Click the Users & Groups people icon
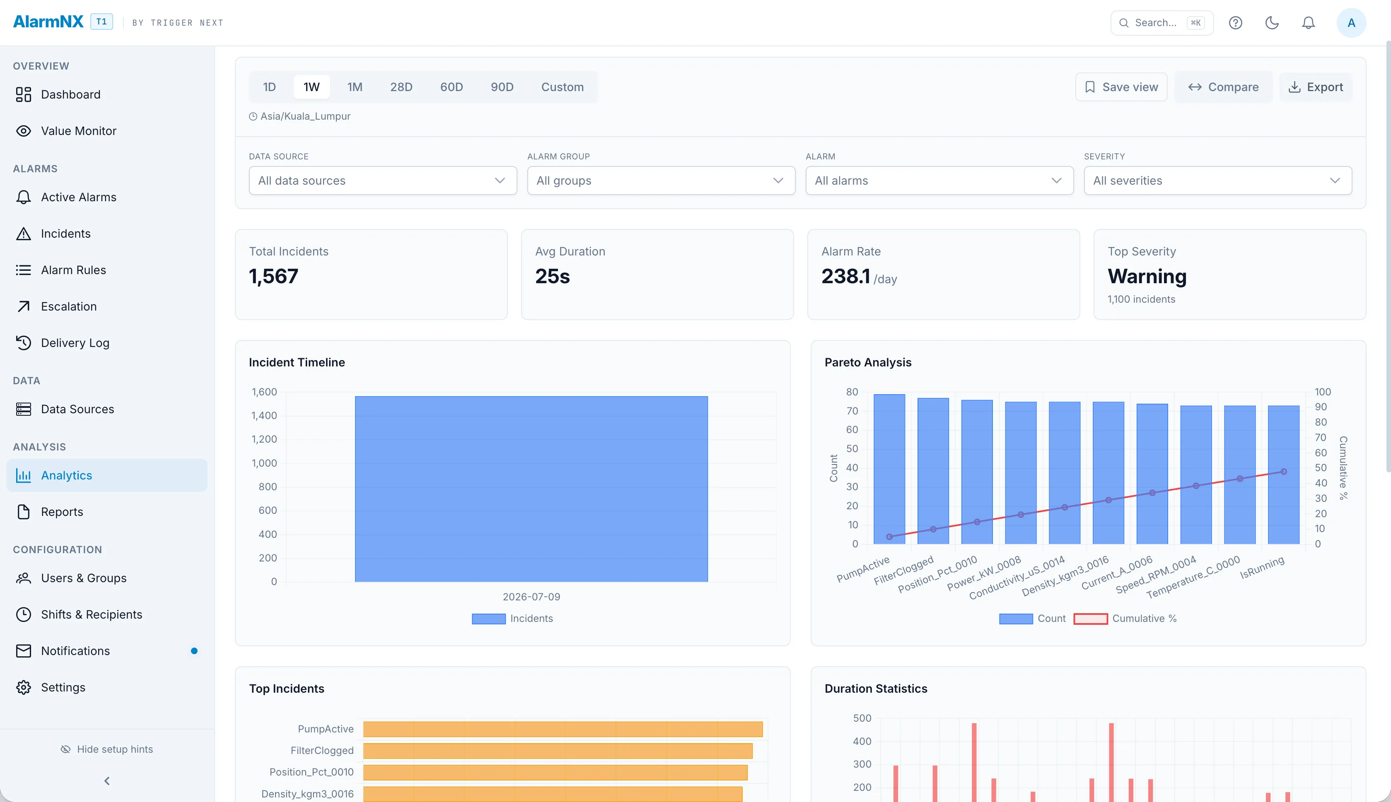 pos(23,578)
